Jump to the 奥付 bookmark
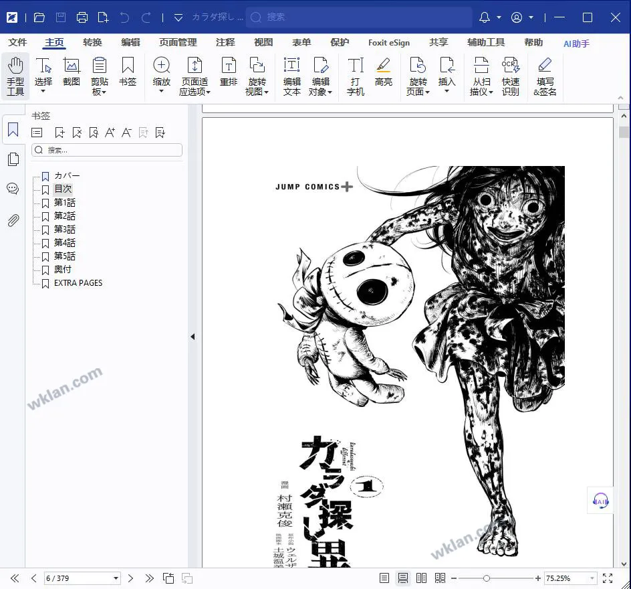 pyautogui.click(x=63, y=269)
